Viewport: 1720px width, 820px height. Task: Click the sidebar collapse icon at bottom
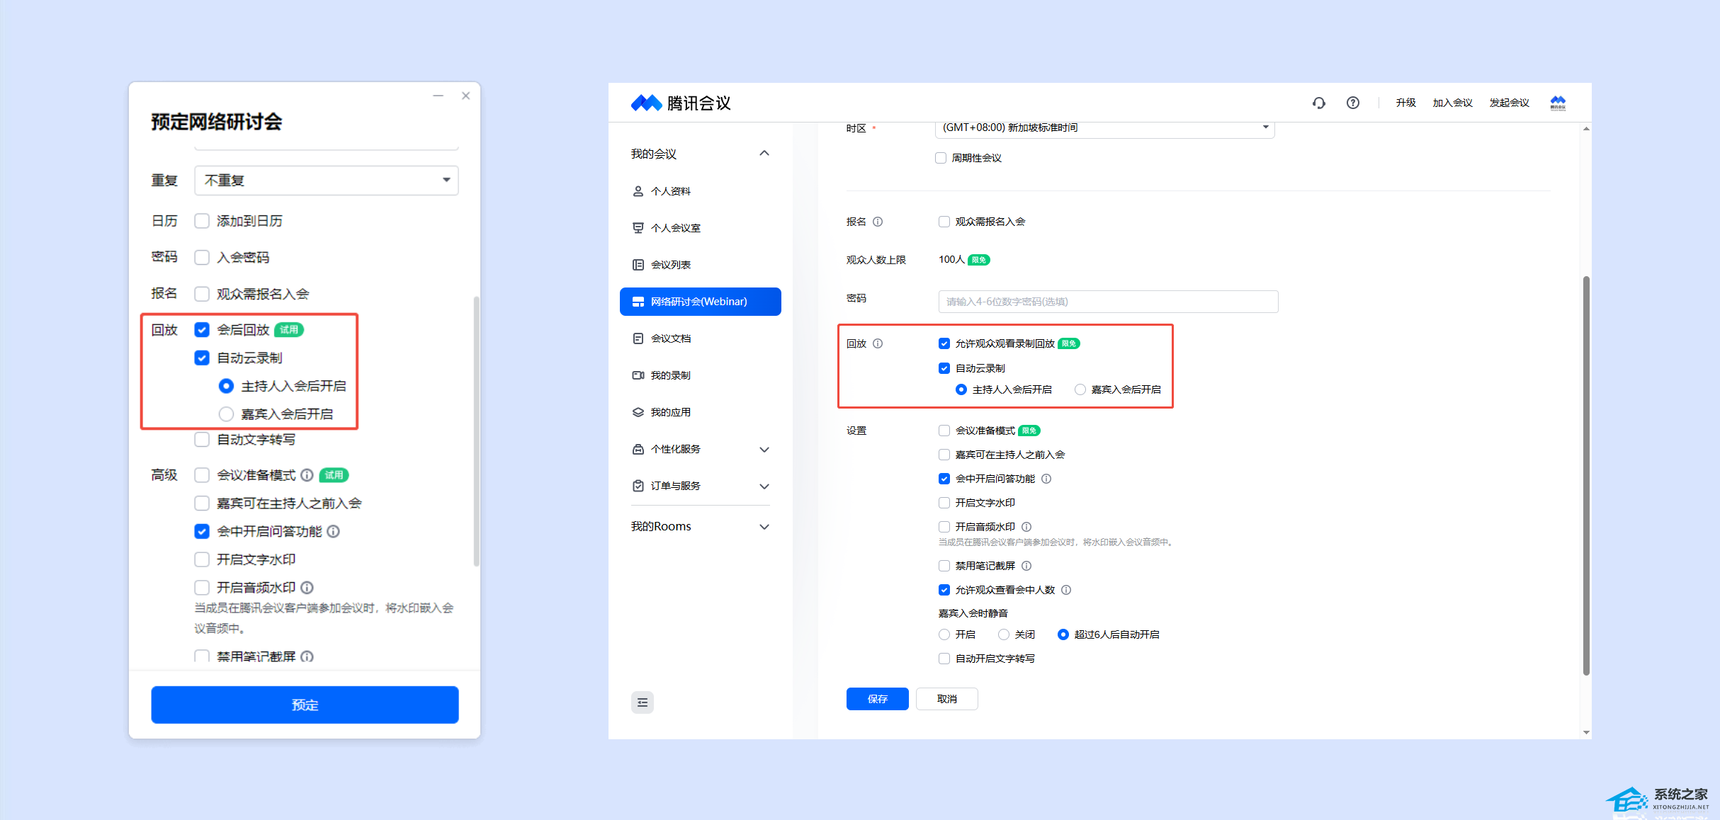642,702
